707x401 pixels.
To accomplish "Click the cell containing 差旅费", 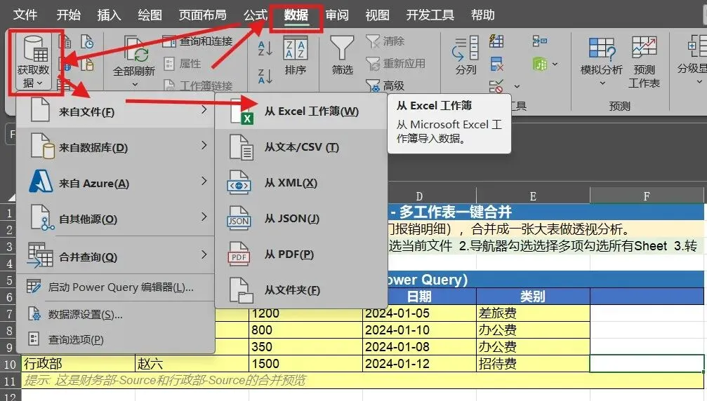I will (533, 313).
